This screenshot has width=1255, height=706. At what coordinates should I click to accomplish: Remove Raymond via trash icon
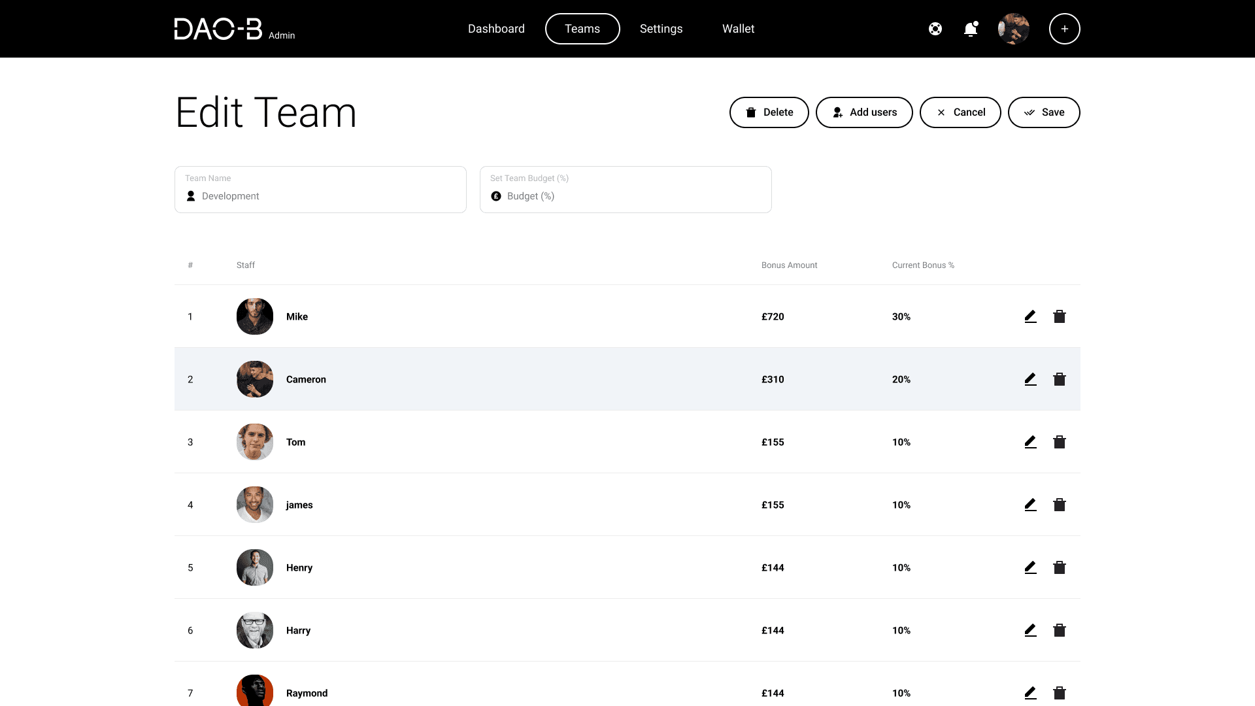coord(1060,693)
